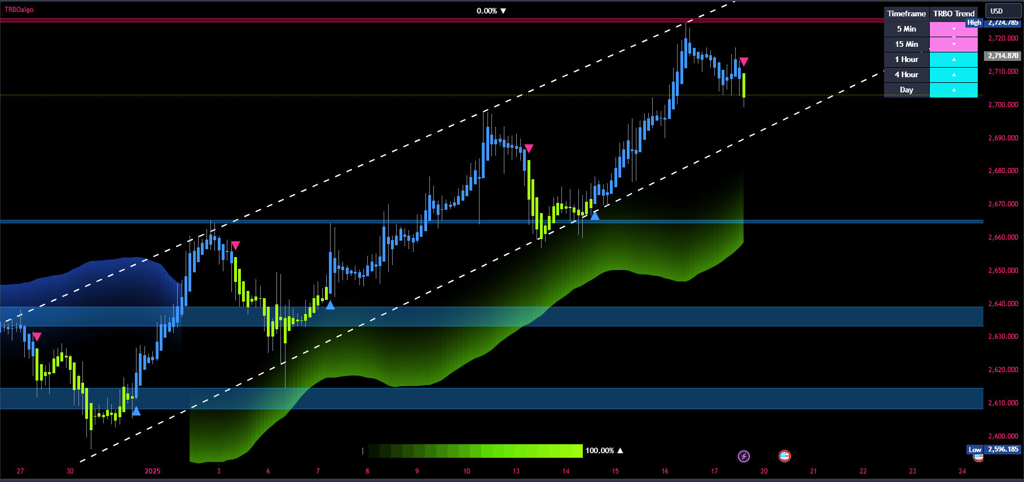Screen dimensions: 1024x482
Task: Click the 2,710.000 price axis label
Action: 1003,72
